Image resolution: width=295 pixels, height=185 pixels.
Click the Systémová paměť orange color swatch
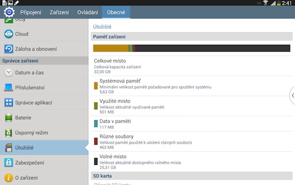pyautogui.click(x=96, y=86)
